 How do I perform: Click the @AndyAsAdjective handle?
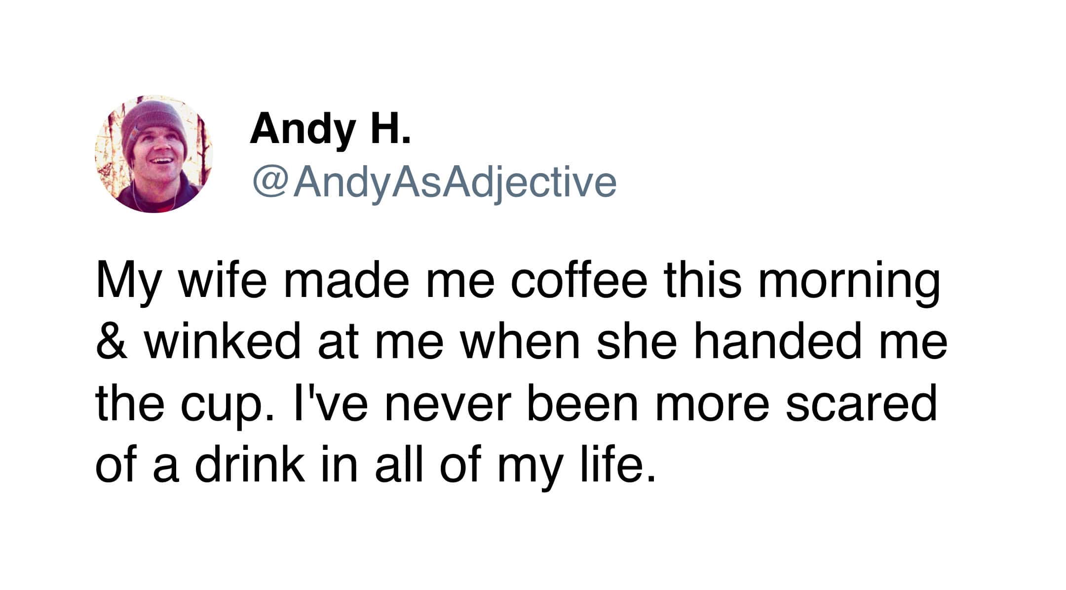tap(434, 182)
